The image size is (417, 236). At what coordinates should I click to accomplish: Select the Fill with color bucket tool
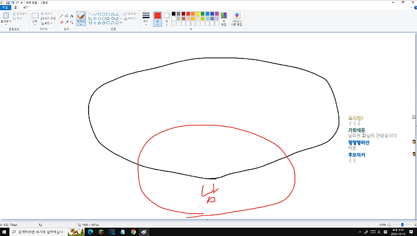pyautogui.click(x=67, y=16)
